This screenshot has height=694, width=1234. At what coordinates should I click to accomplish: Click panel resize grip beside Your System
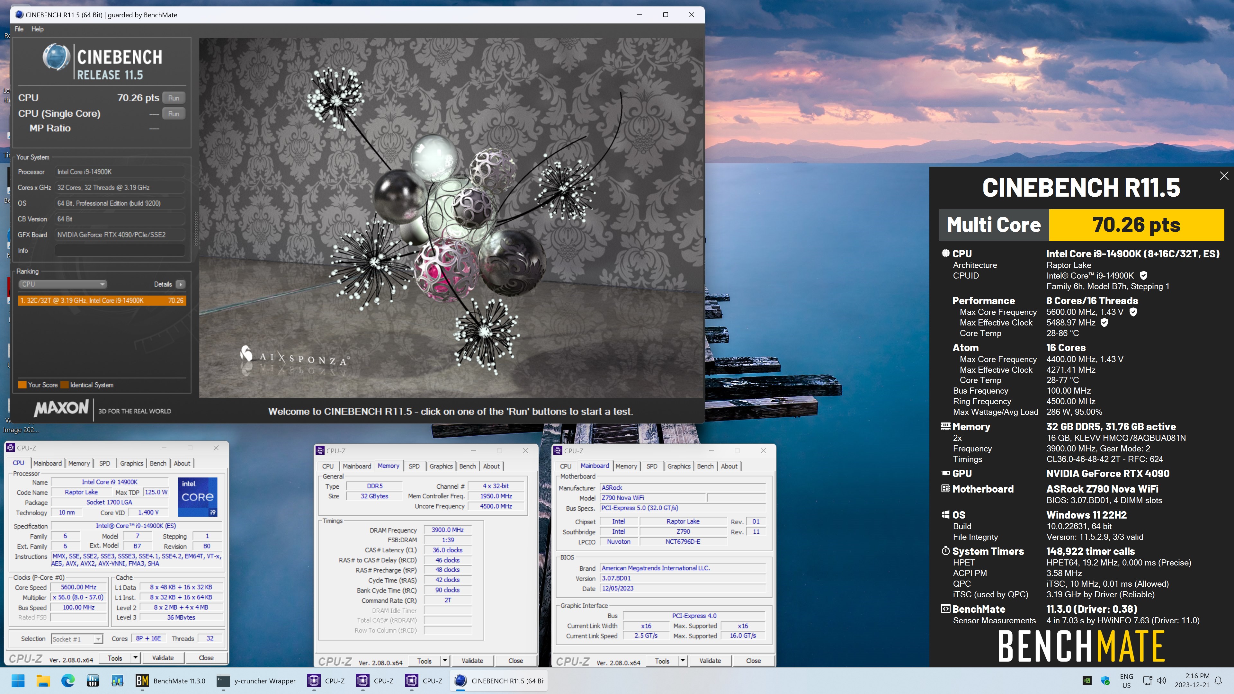pyautogui.click(x=195, y=229)
